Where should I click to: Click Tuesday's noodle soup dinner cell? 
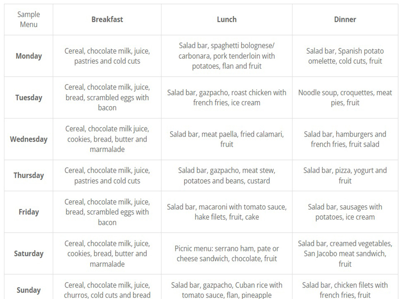[345, 98]
